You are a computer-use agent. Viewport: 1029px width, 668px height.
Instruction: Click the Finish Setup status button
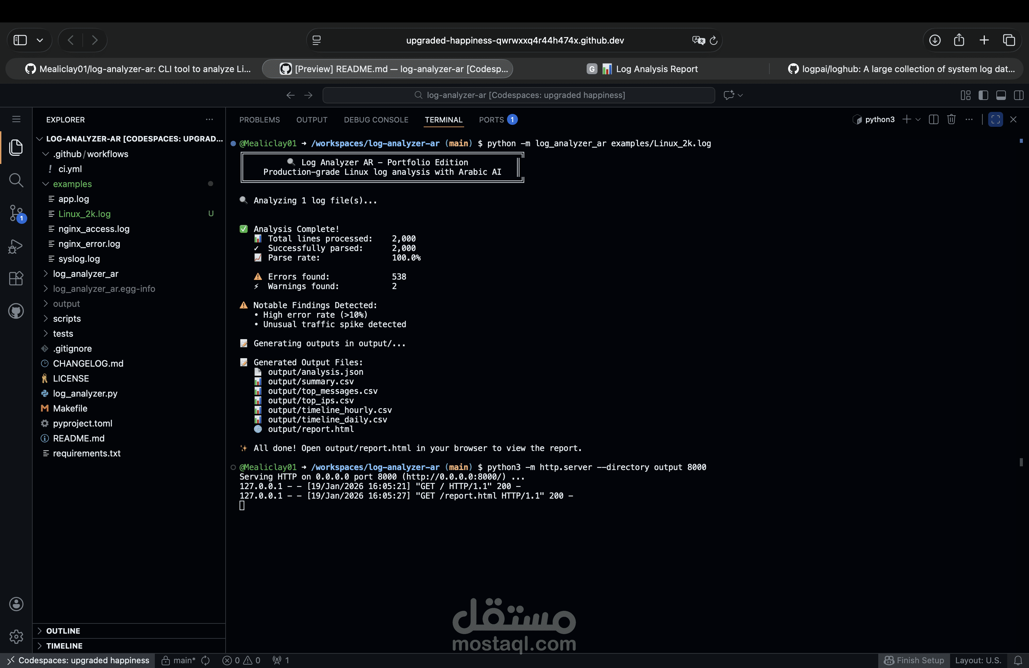click(x=914, y=660)
